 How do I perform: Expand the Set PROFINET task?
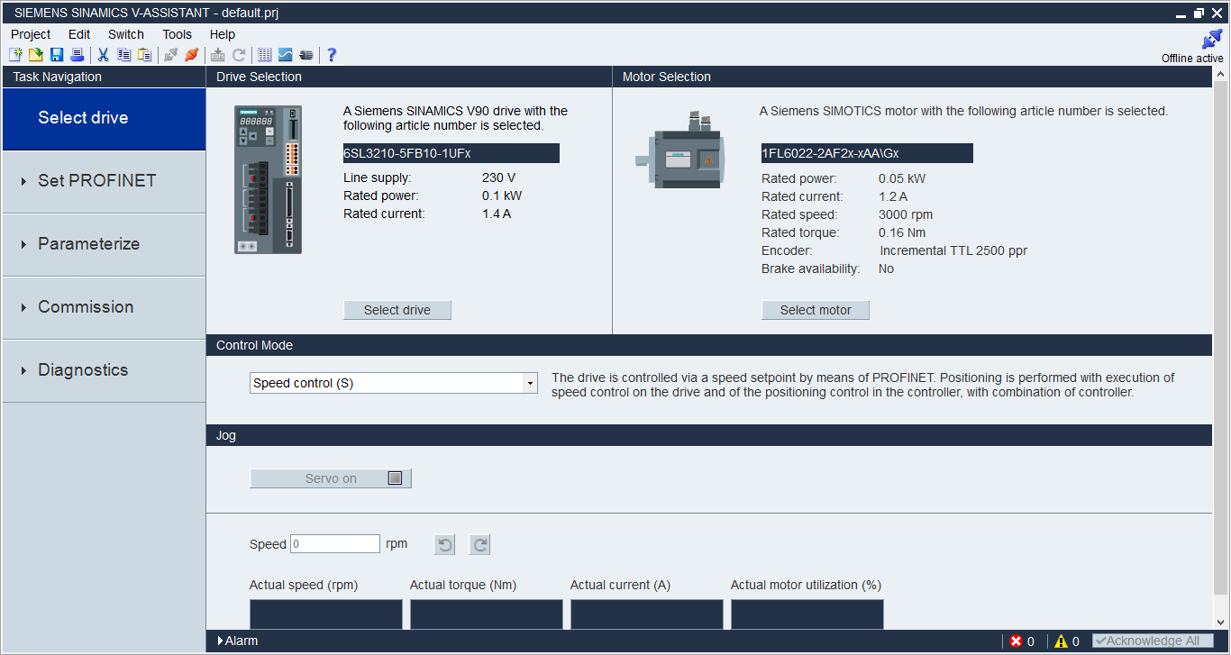coord(96,181)
